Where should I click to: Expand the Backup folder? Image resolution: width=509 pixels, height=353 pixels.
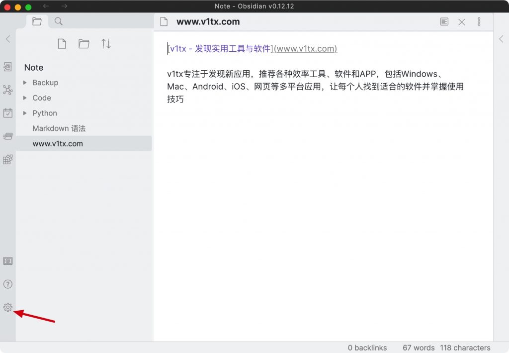(84, 83)
